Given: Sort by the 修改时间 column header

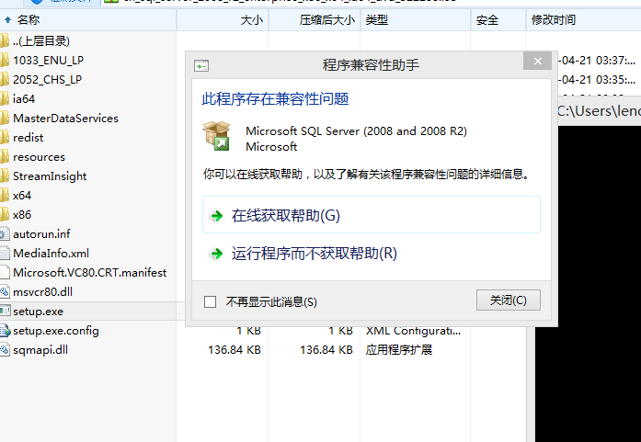Looking at the screenshot, I should [x=553, y=19].
